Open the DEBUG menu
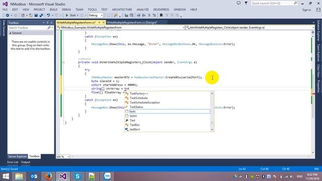322x181 pixels. point(66,10)
